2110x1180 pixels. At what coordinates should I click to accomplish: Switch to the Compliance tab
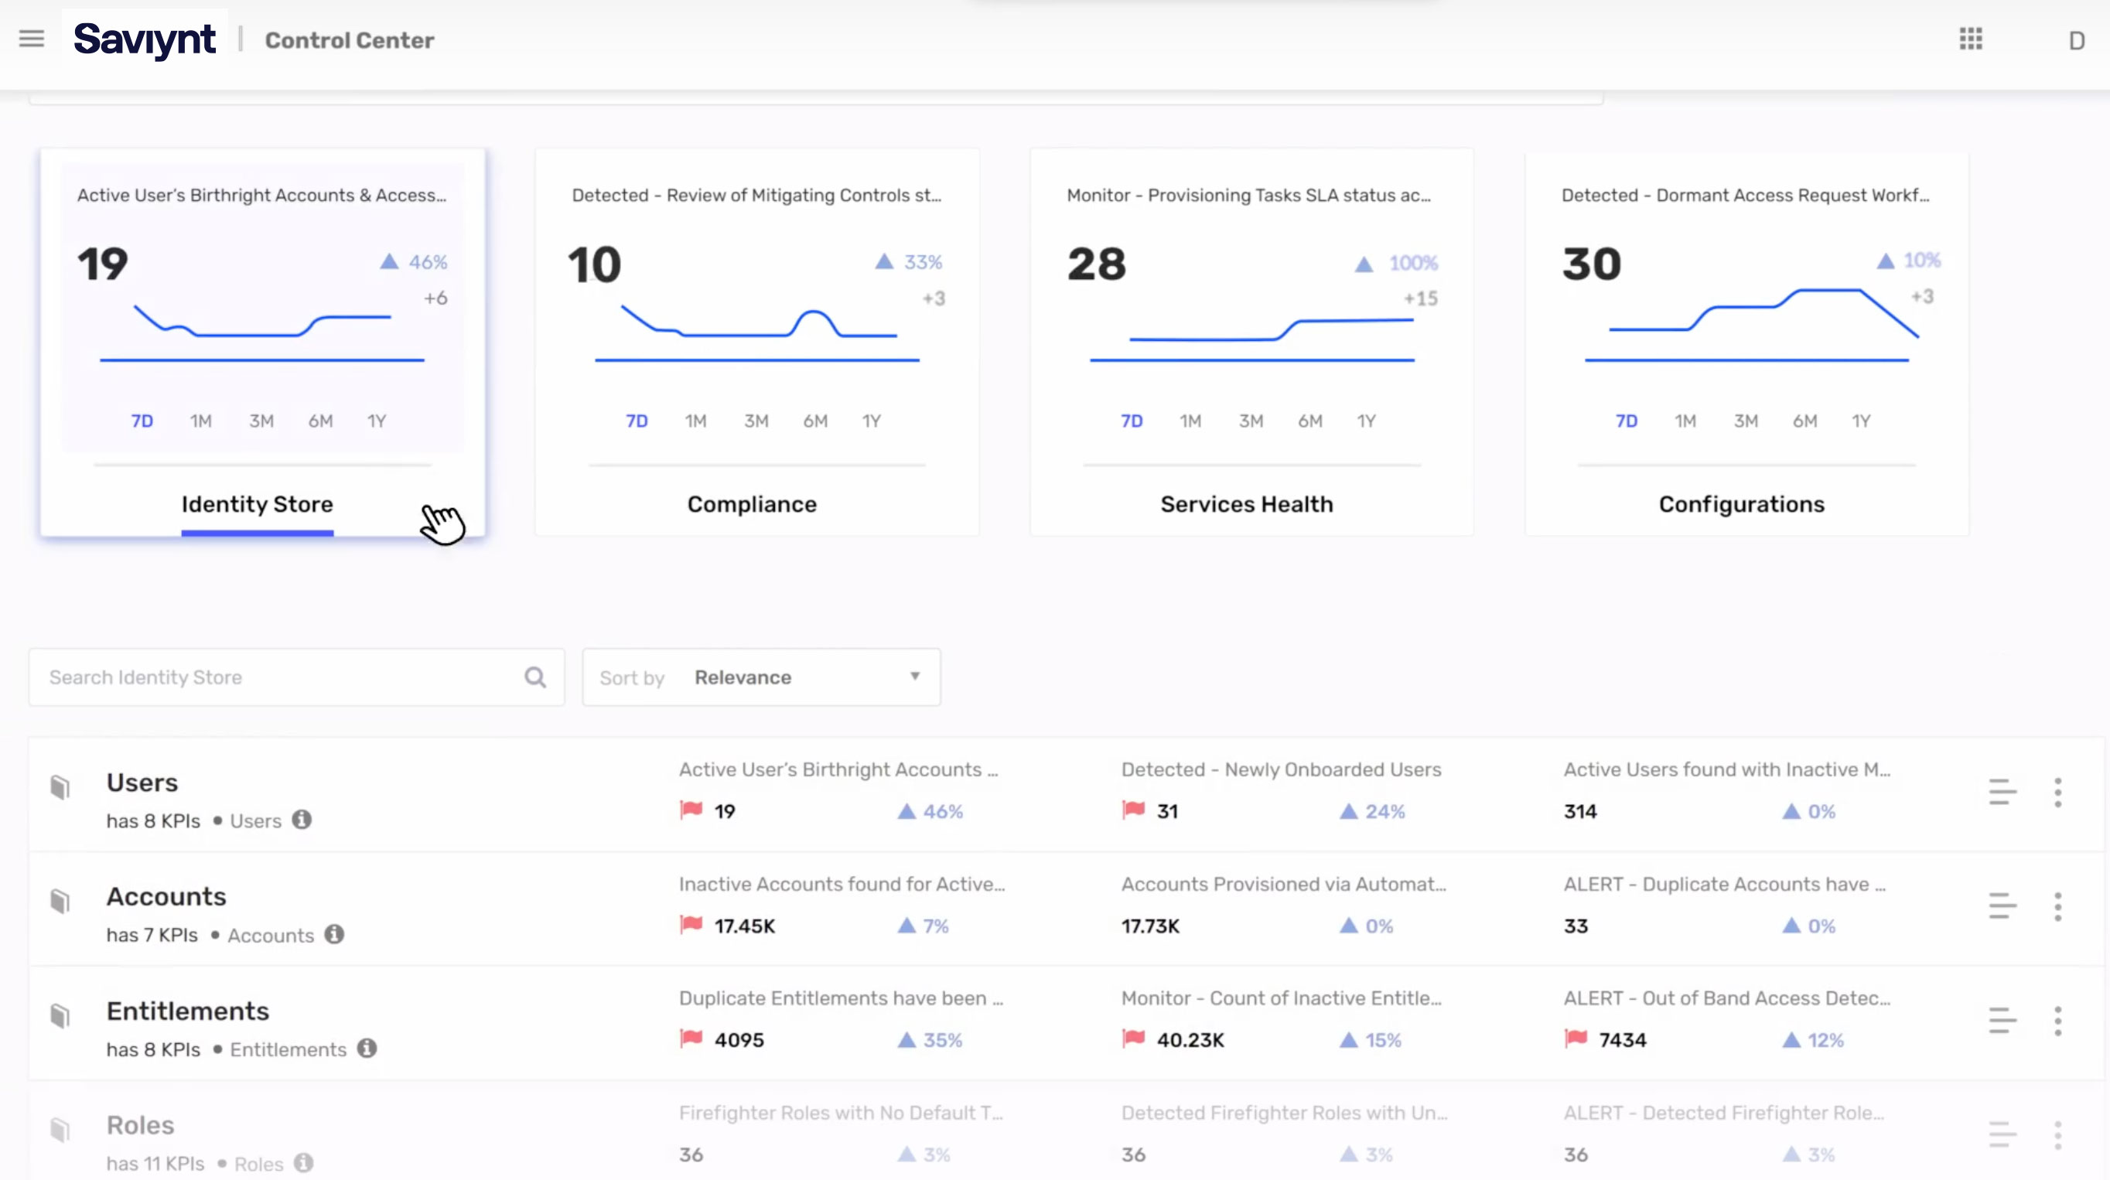point(751,504)
